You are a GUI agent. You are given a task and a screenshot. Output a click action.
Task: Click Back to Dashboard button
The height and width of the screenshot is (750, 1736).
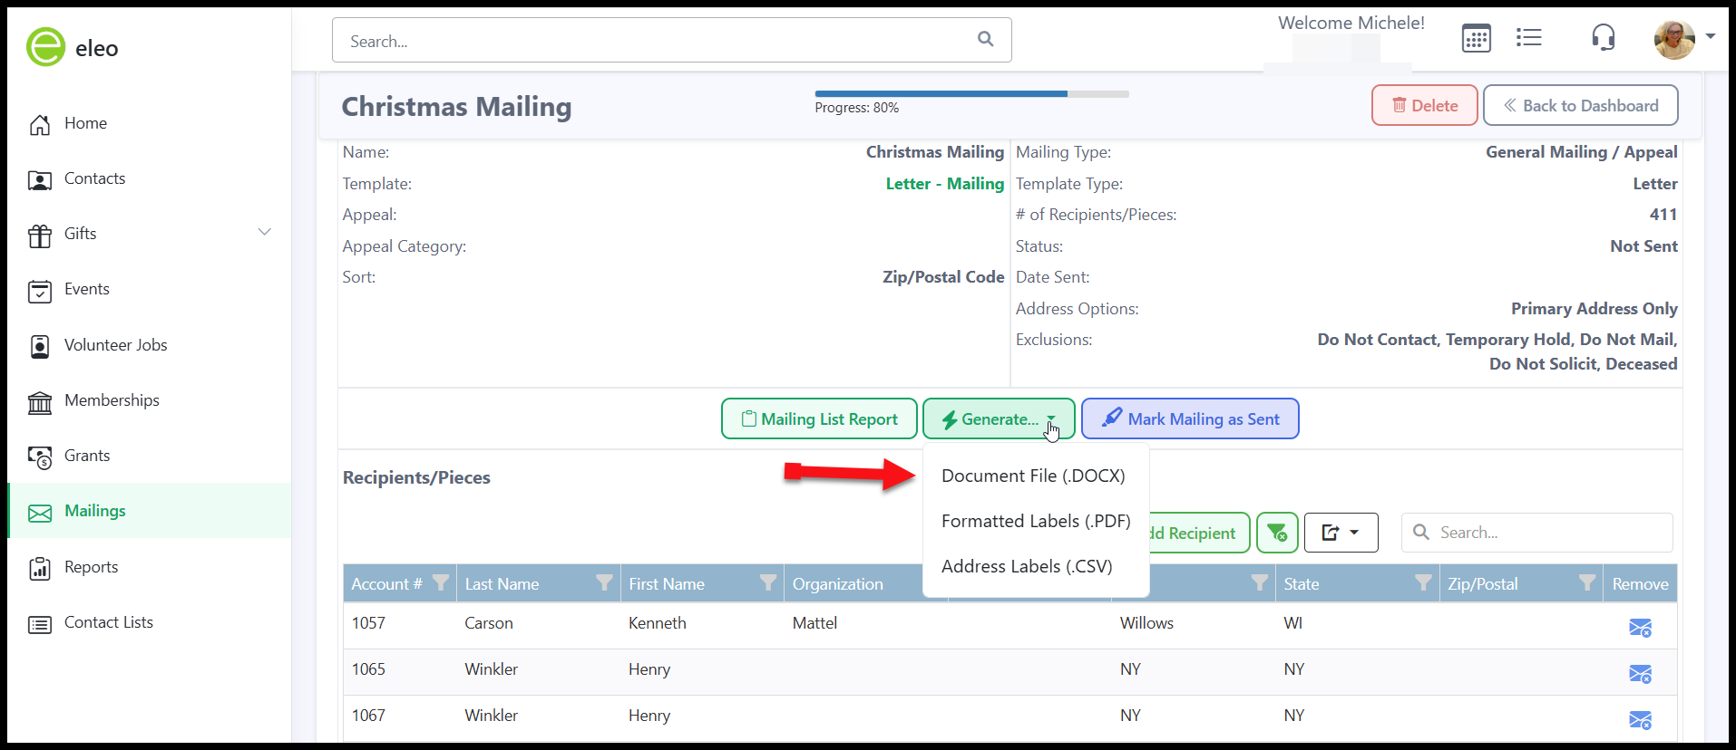tap(1580, 105)
